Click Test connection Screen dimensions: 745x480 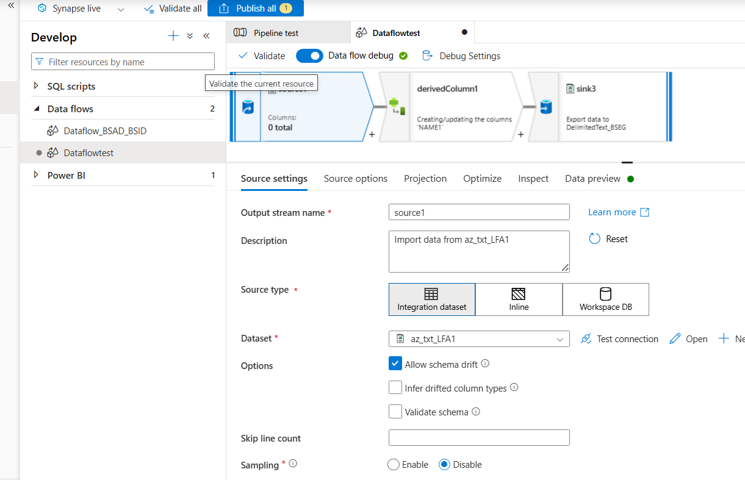(x=619, y=339)
